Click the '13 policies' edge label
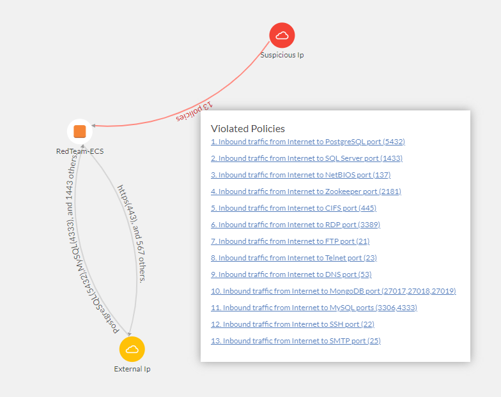501x397 pixels. 194,112
